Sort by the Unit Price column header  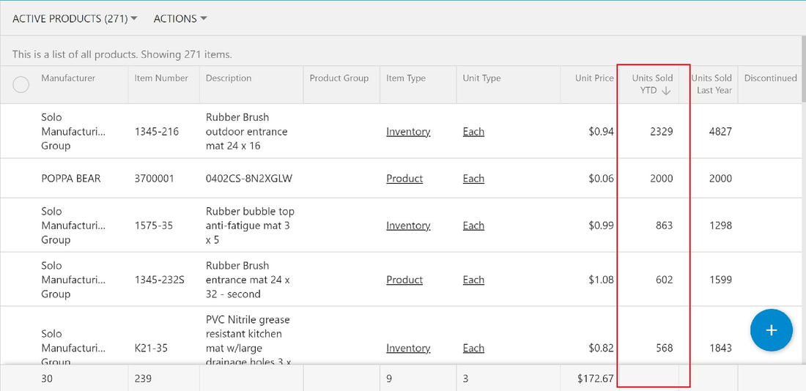coord(595,78)
